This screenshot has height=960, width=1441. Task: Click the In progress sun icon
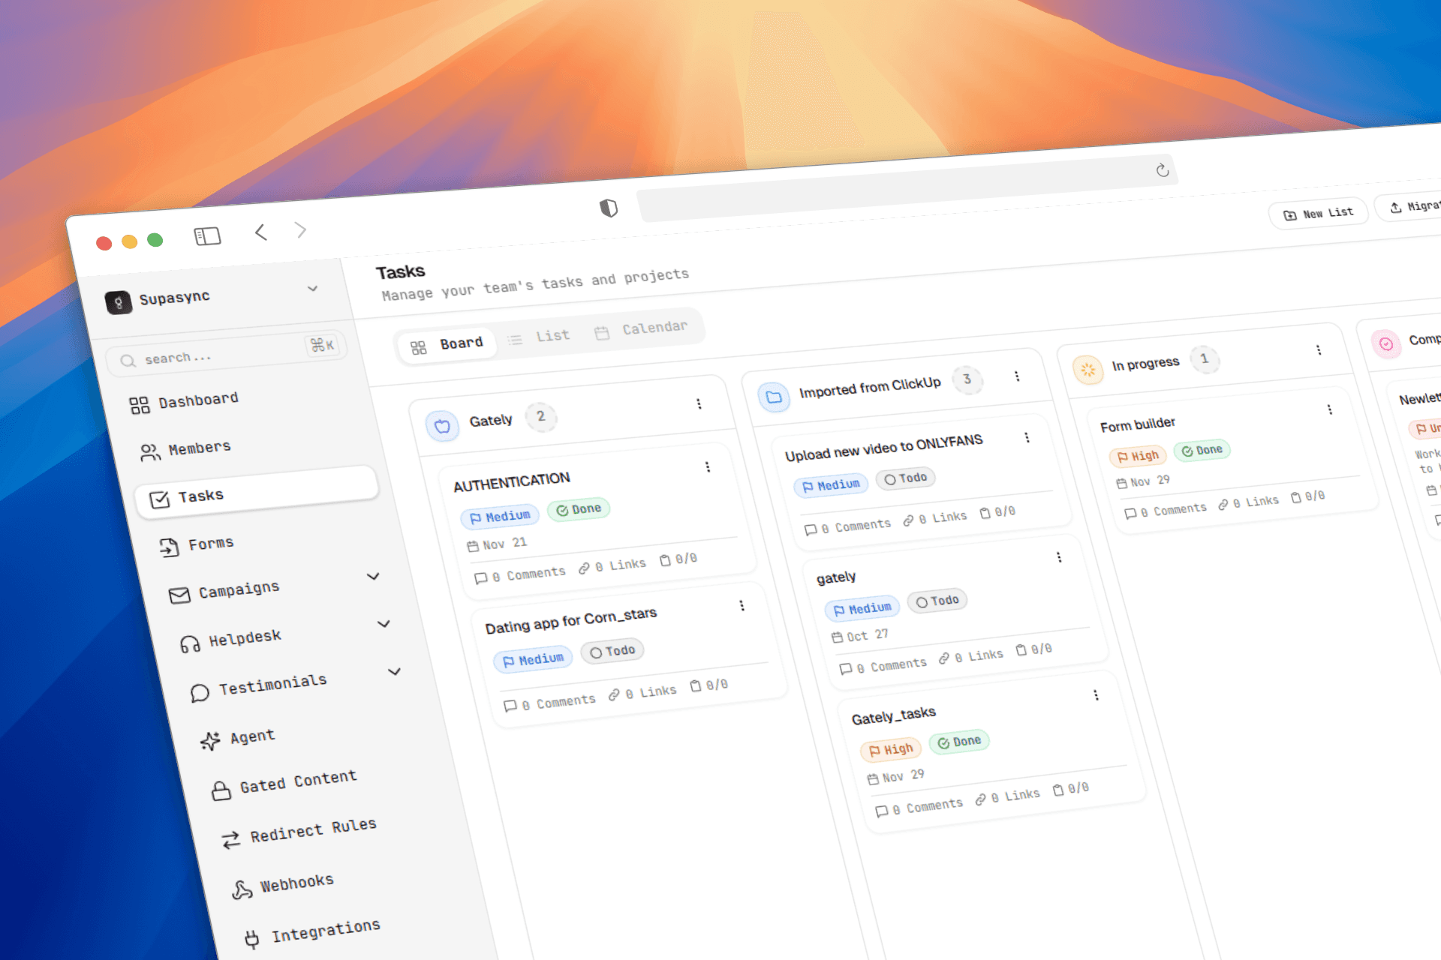(x=1088, y=370)
